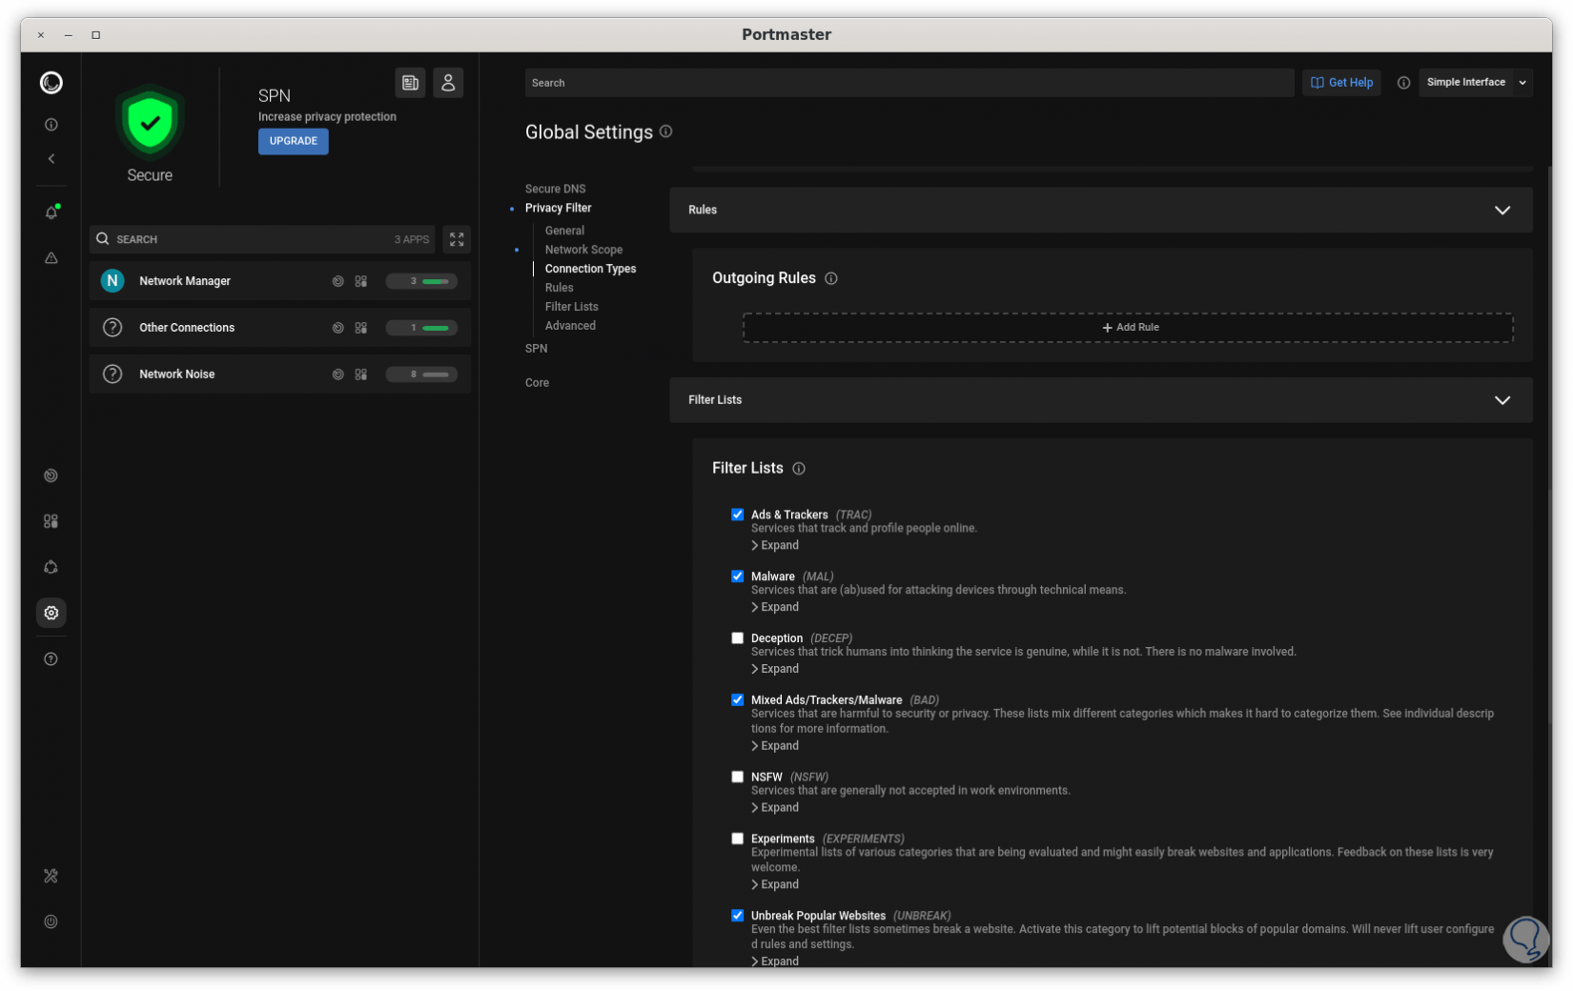The height and width of the screenshot is (991, 1573).
Task: Click Other Connections' connection count bar
Action: (421, 328)
